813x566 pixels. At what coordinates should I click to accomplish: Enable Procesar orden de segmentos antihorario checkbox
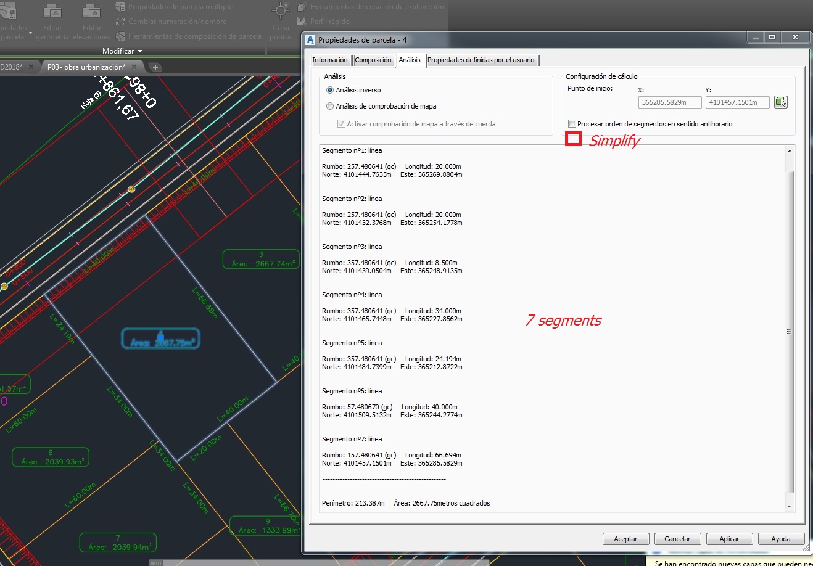click(x=572, y=124)
